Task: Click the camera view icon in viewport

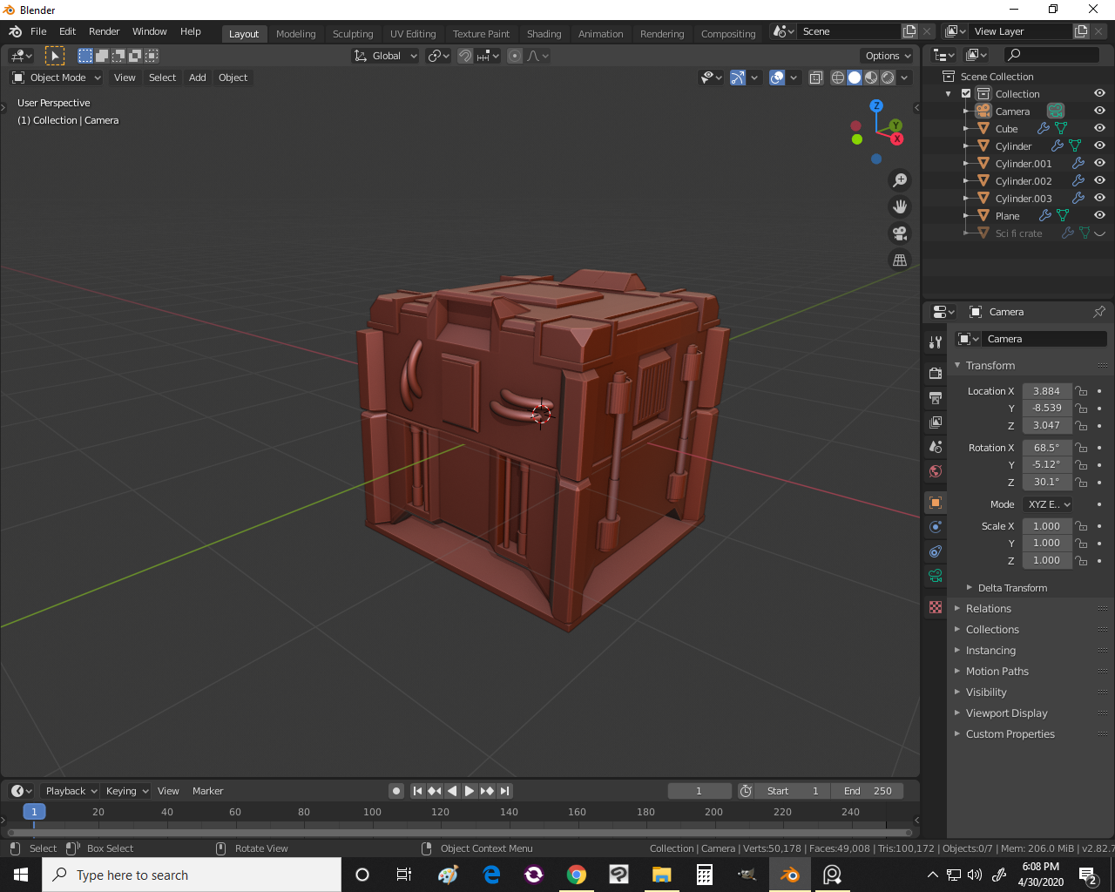Action: click(x=900, y=233)
